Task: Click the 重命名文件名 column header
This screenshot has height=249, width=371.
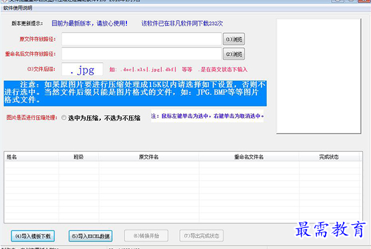Action: [249, 157]
